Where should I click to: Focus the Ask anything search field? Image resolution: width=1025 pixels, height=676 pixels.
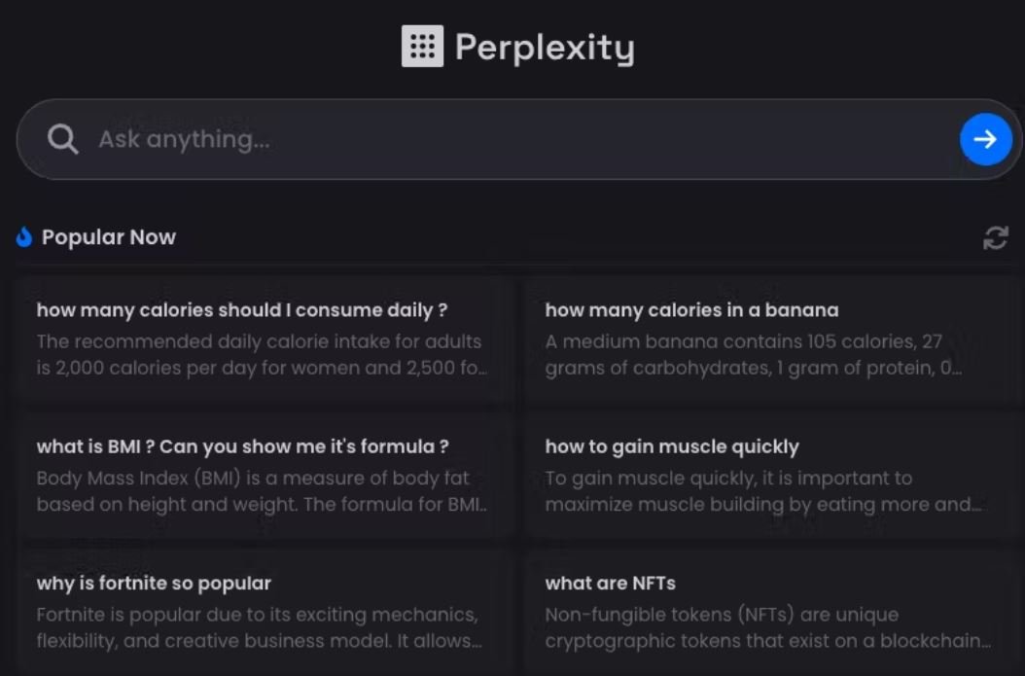(x=519, y=139)
